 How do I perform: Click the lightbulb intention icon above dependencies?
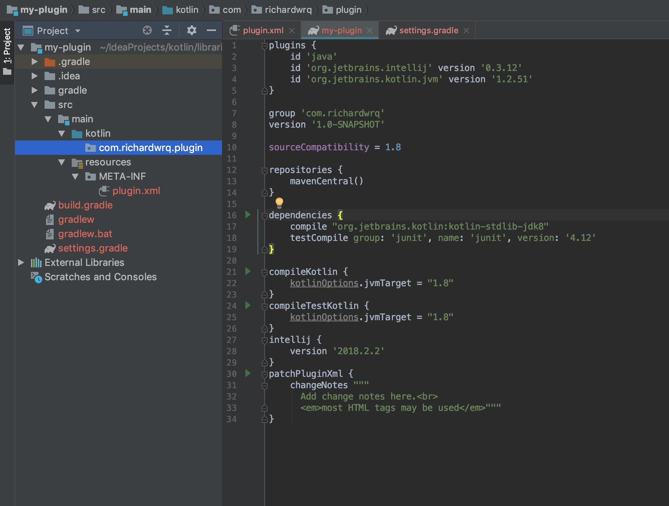click(279, 203)
